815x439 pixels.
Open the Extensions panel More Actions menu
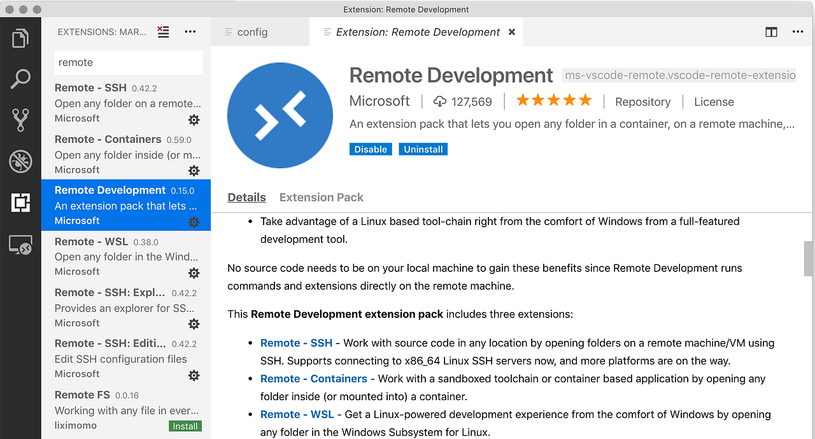[x=190, y=31]
